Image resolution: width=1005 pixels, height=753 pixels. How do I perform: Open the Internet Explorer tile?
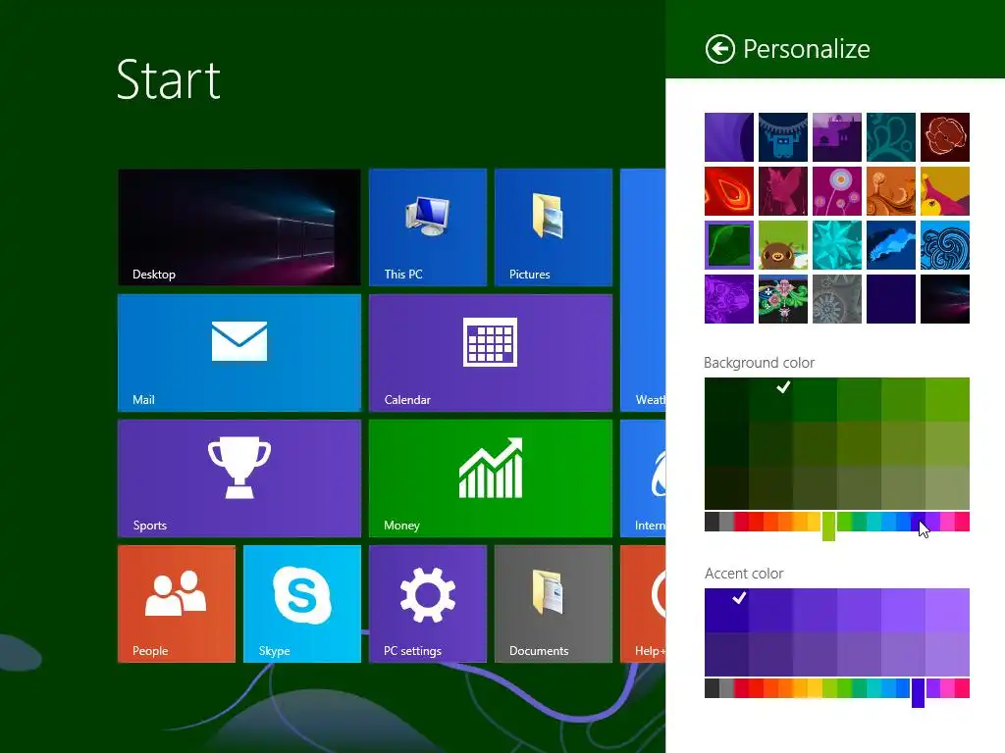point(643,478)
